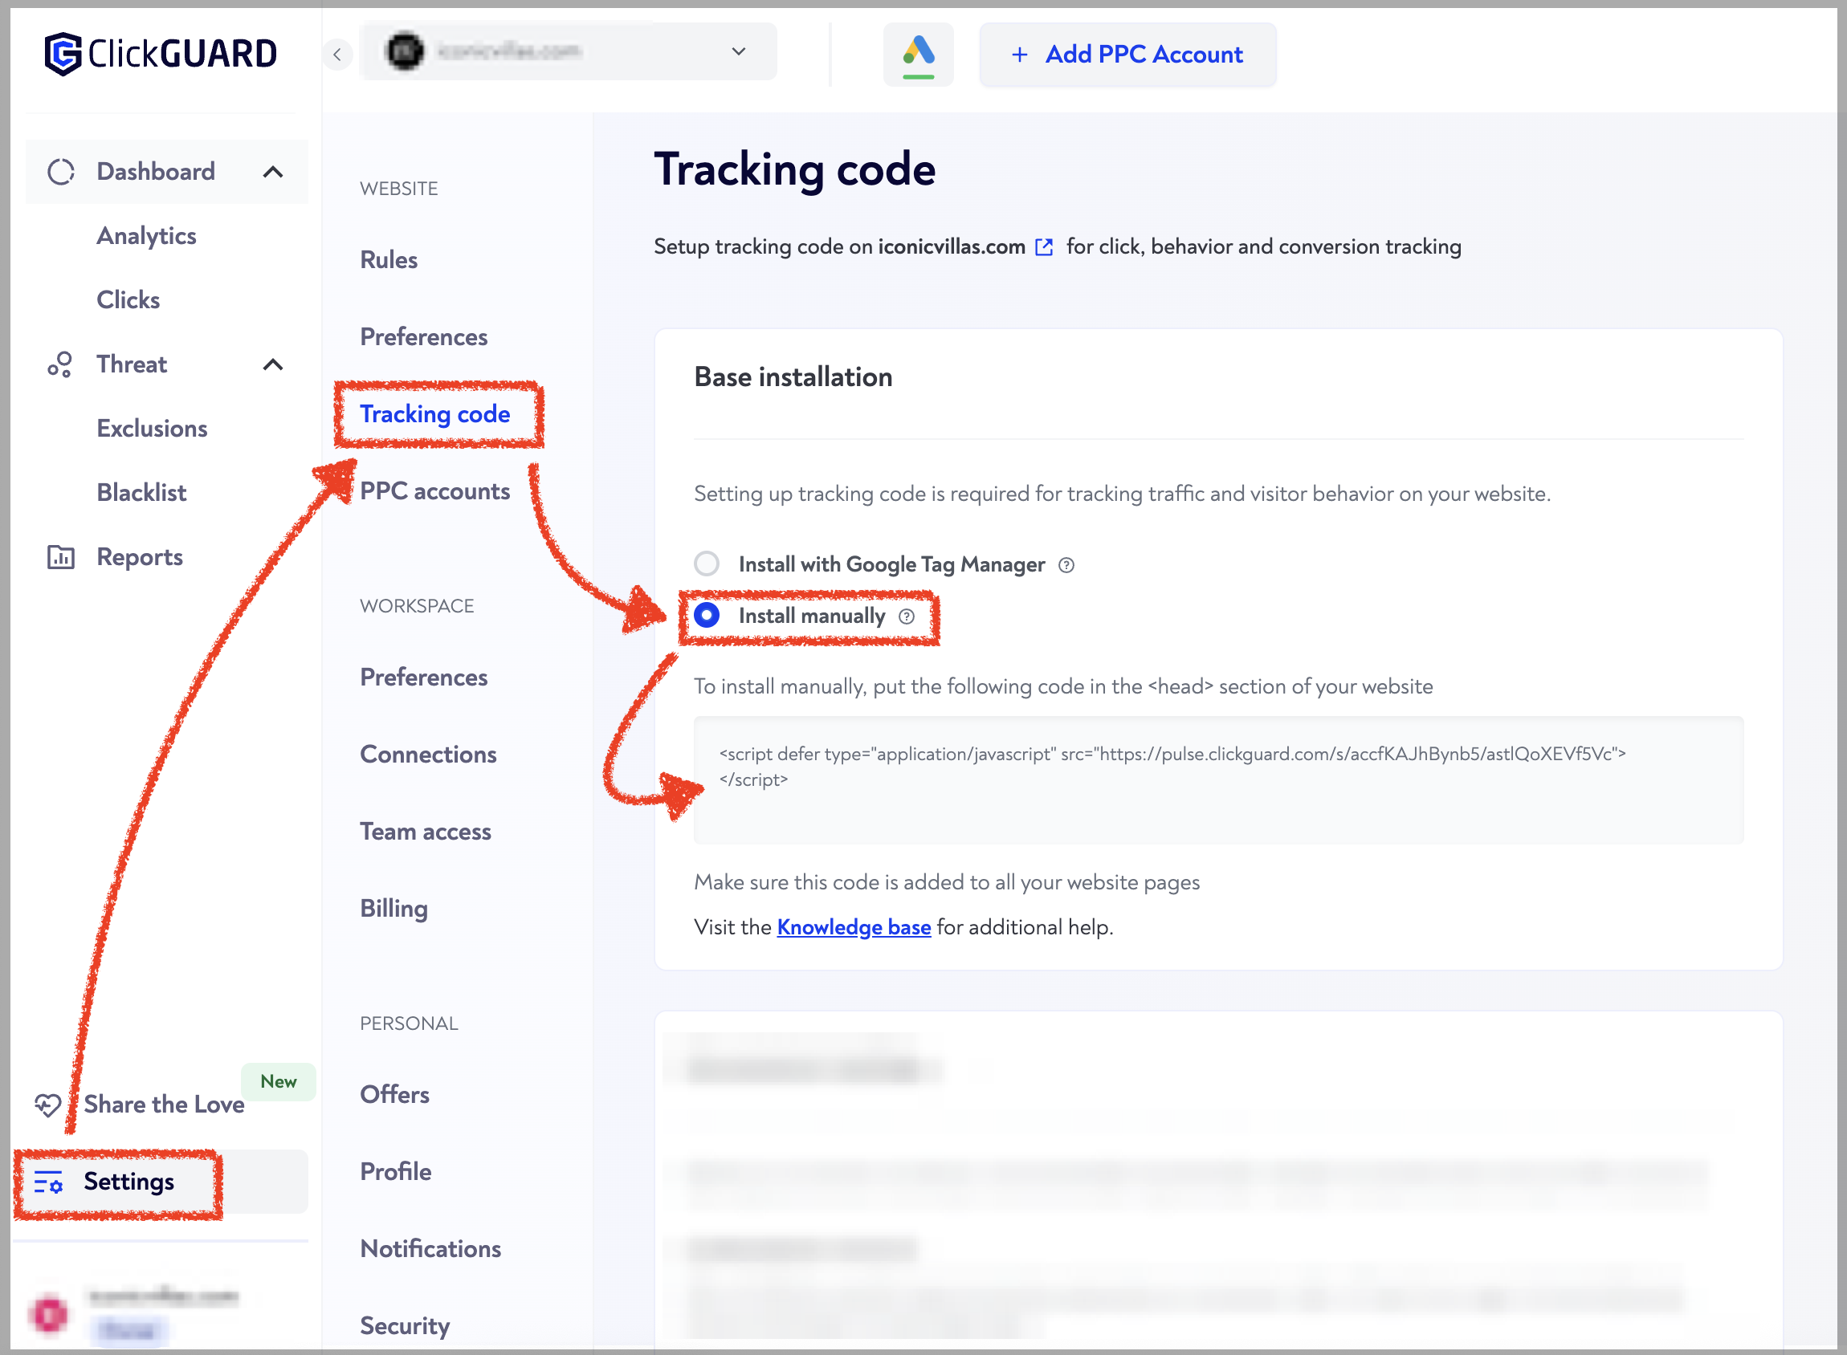Open the Knowledge base link
Viewport: 1847px width, 1355px height.
[x=854, y=927]
